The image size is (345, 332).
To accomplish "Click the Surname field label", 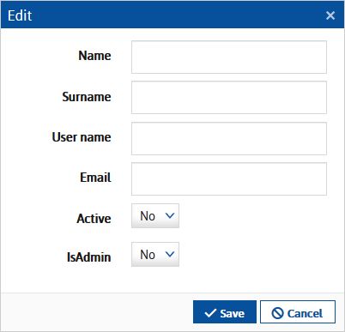I will pyautogui.click(x=87, y=97).
